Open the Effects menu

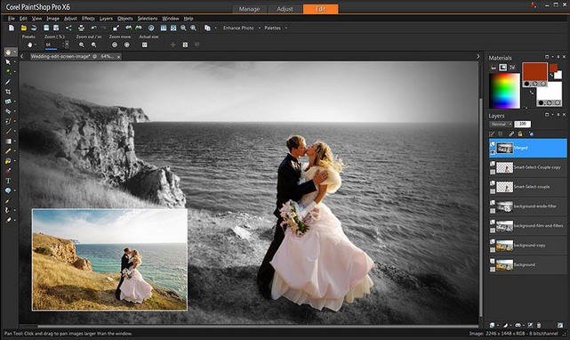click(88, 18)
